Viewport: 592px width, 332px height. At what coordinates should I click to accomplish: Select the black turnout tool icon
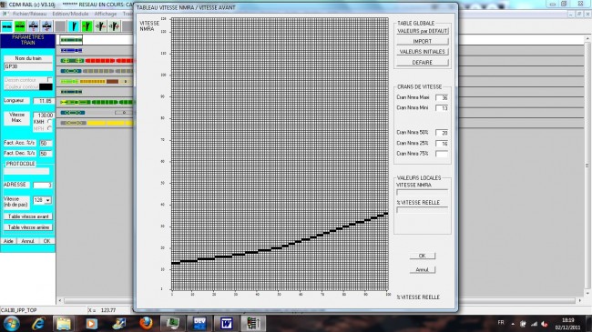coord(74,26)
